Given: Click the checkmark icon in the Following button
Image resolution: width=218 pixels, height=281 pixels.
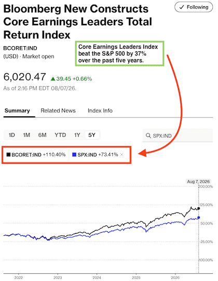Looking at the screenshot, I should tap(182, 7).
